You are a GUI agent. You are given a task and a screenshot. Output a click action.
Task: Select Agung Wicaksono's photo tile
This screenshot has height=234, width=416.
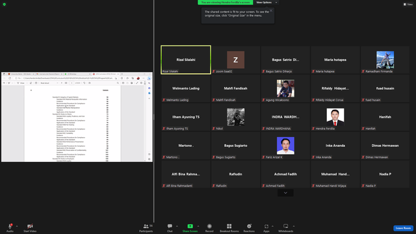pos(285,88)
